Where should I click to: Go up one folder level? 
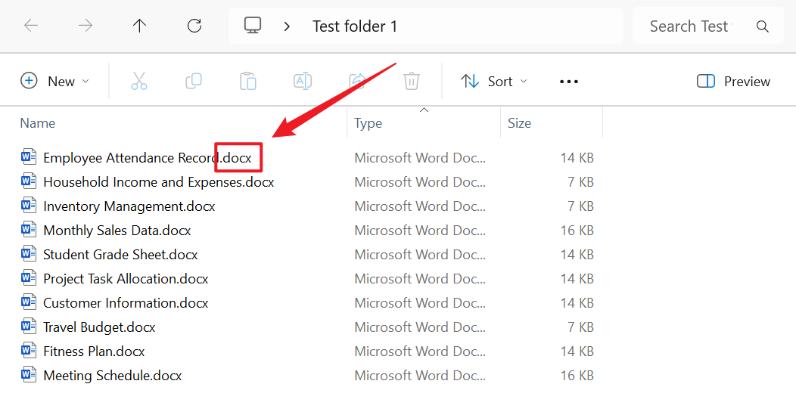(140, 26)
